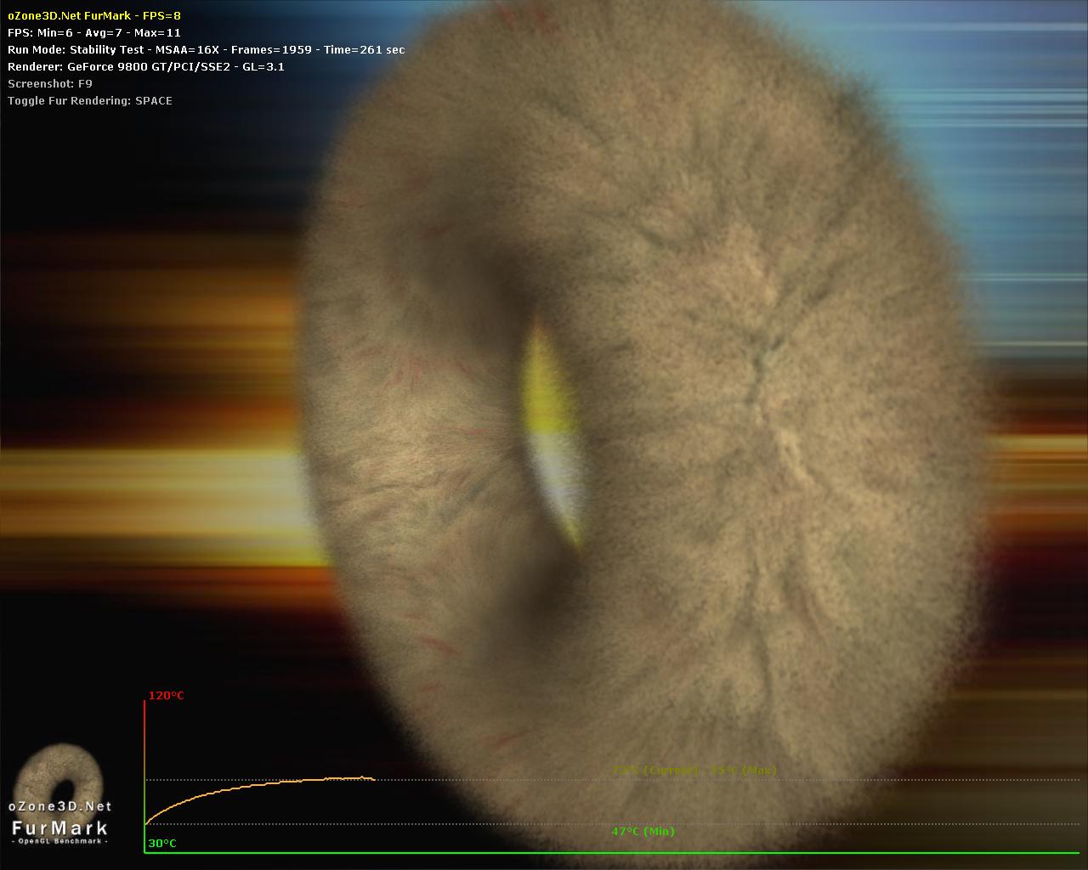Image resolution: width=1088 pixels, height=870 pixels.
Task: Click the 'FPS: Min=6 - Avg=7 - Max=11' readout
Action: (x=93, y=32)
